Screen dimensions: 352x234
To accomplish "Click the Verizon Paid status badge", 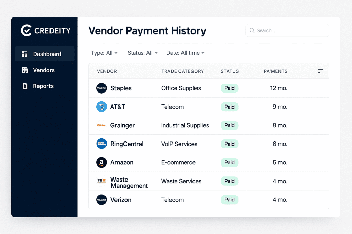I will click(x=229, y=200).
